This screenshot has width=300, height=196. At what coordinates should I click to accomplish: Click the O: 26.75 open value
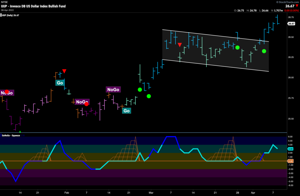click(239, 11)
